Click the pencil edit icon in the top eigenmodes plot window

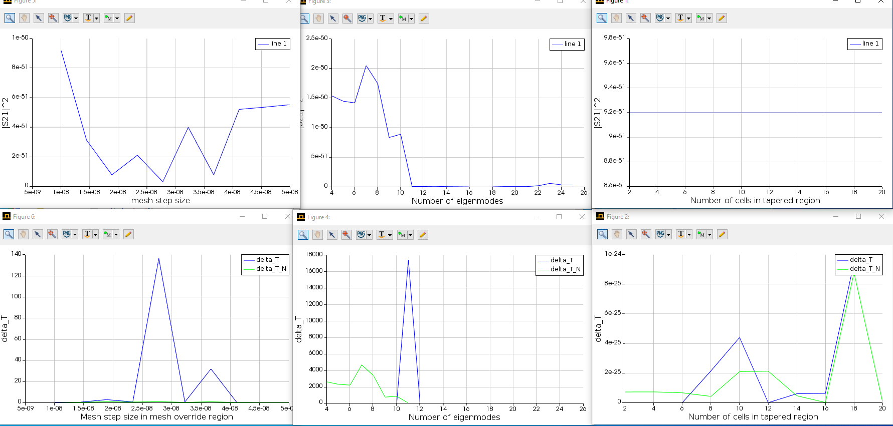pyautogui.click(x=424, y=19)
